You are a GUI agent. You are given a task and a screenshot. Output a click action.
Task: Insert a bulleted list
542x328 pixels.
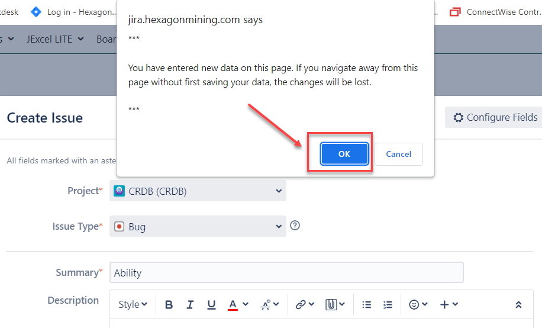coord(367,304)
